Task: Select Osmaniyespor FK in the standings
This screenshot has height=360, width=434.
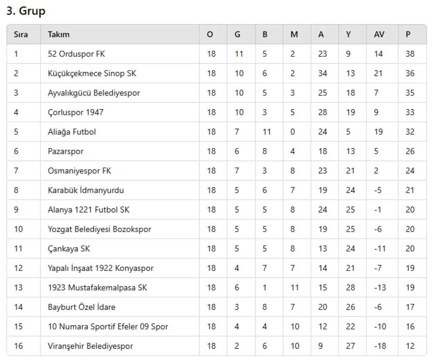Action: tap(79, 171)
